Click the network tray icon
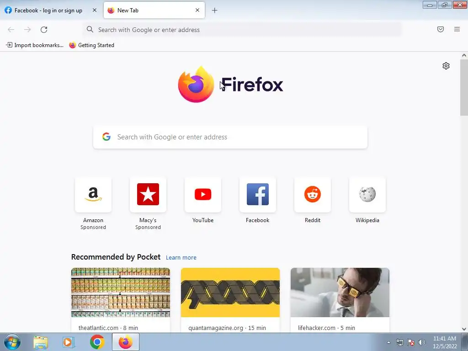Viewport: 468px width, 351px height. pyautogui.click(x=399, y=342)
